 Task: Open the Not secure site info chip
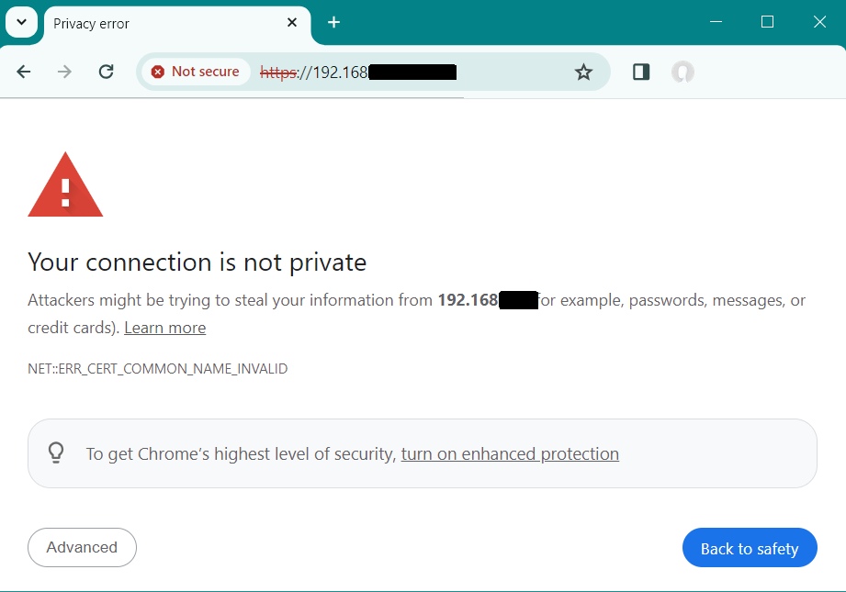(x=195, y=72)
